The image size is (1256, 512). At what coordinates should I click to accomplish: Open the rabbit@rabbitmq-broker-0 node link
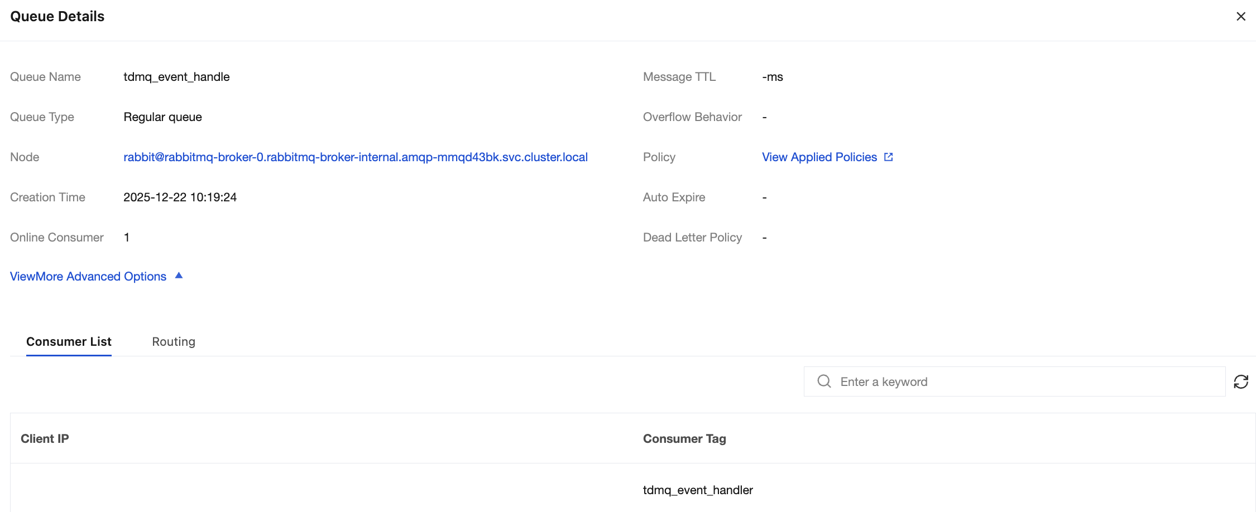pyautogui.click(x=355, y=157)
